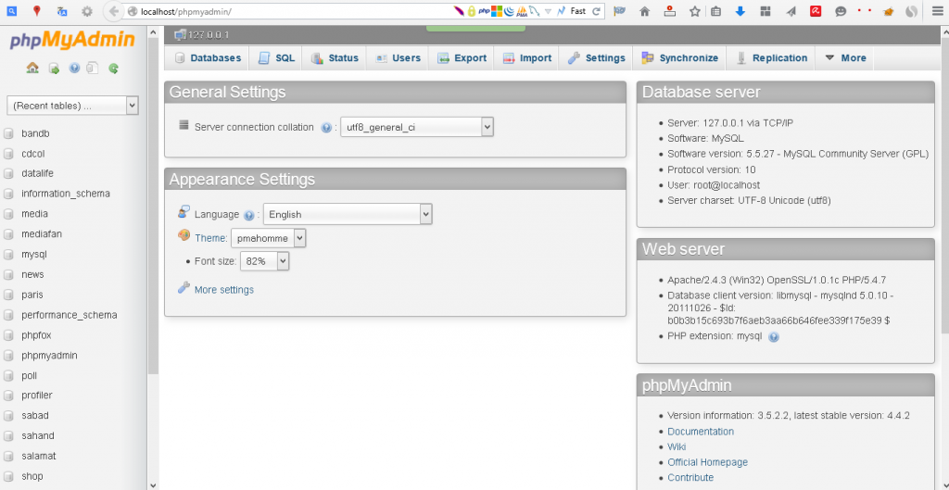Open the Font size dropdown showing 82%

tap(265, 262)
